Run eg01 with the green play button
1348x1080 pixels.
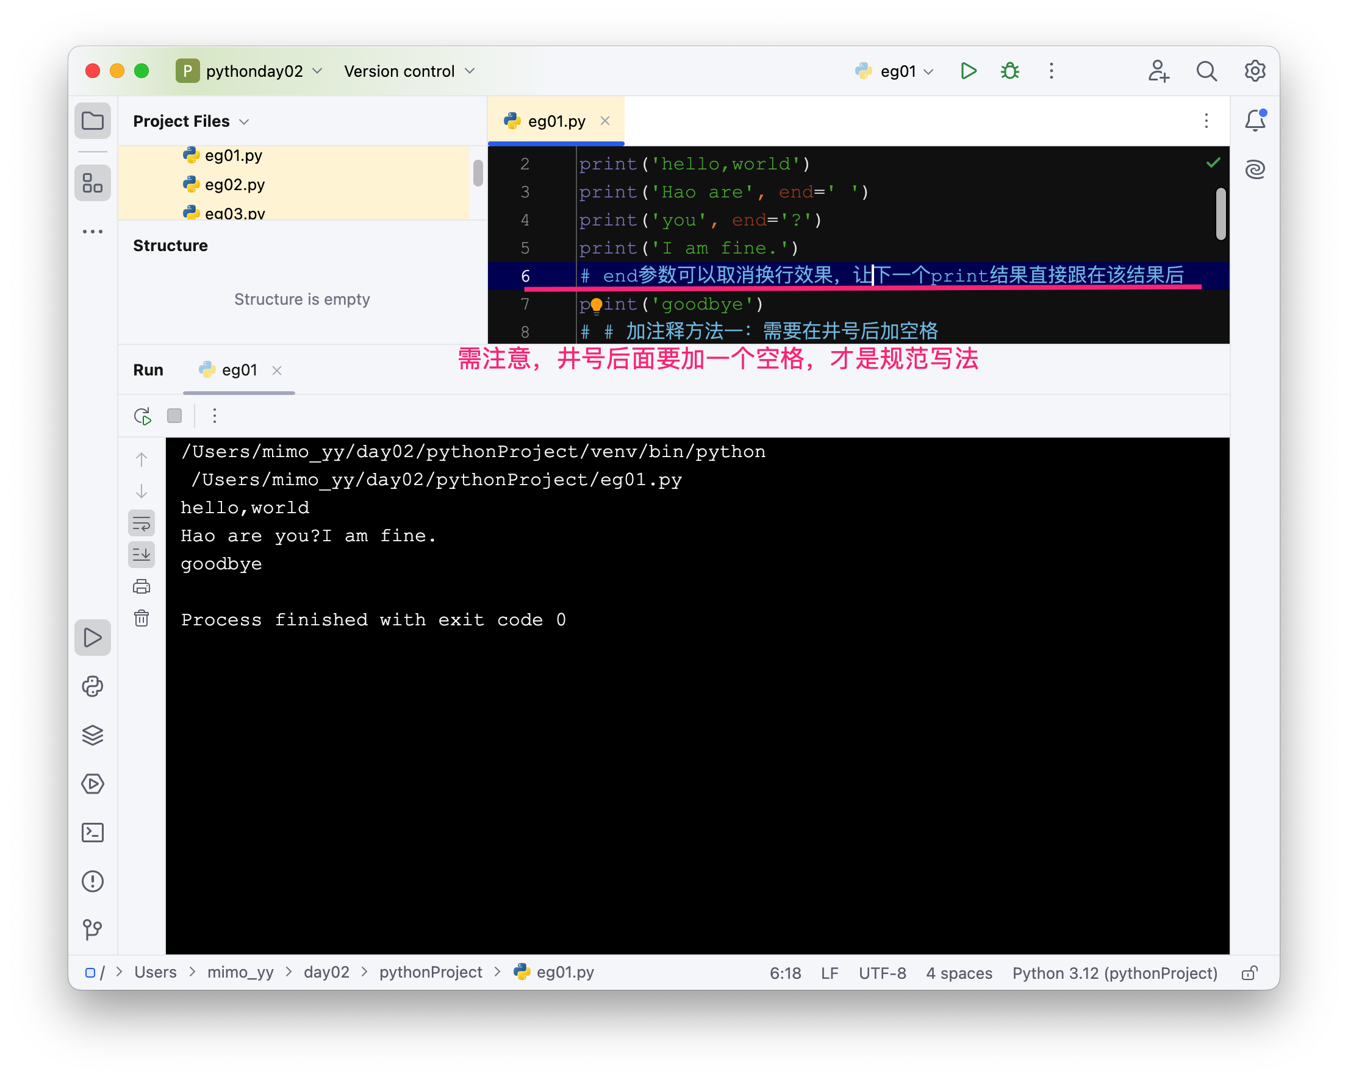968,71
